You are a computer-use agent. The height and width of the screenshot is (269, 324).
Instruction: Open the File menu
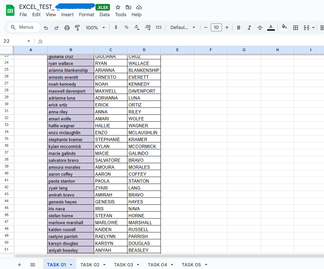point(23,15)
